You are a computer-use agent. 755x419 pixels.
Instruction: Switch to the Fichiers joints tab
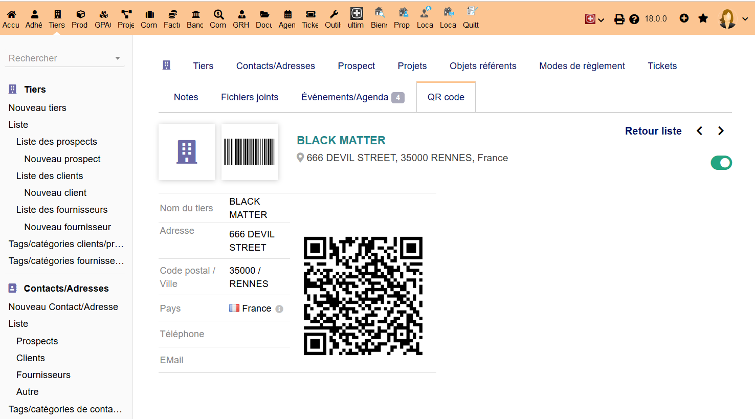(250, 97)
